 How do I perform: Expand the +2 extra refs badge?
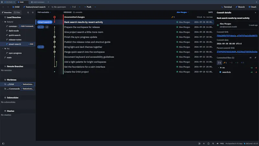tap(47, 27)
